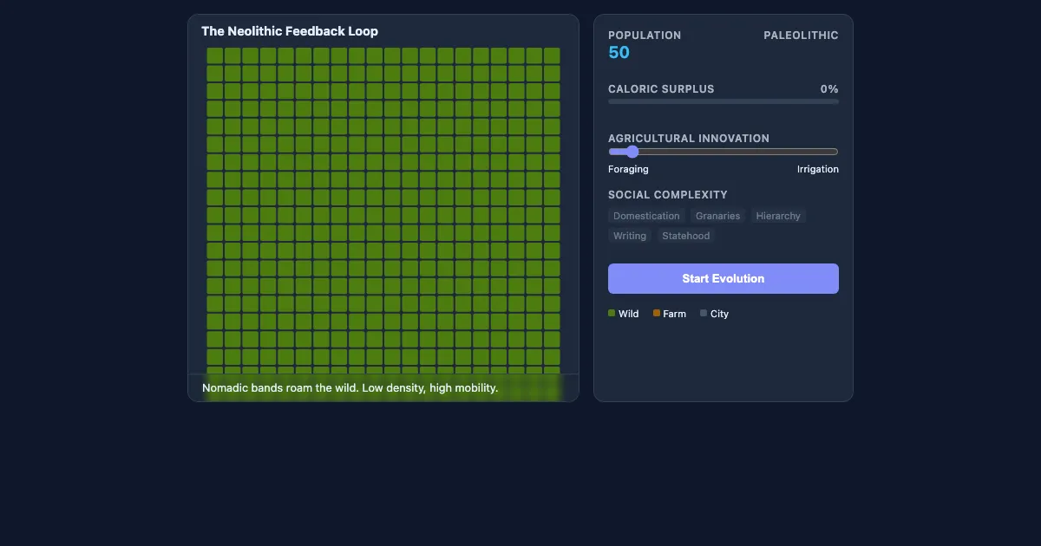Viewport: 1041px width, 546px height.
Task: Click The Neolithic Feedback Loop title
Action: 290,31
